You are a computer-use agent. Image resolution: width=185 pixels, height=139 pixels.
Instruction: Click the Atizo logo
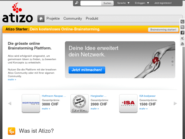[x=18, y=12]
